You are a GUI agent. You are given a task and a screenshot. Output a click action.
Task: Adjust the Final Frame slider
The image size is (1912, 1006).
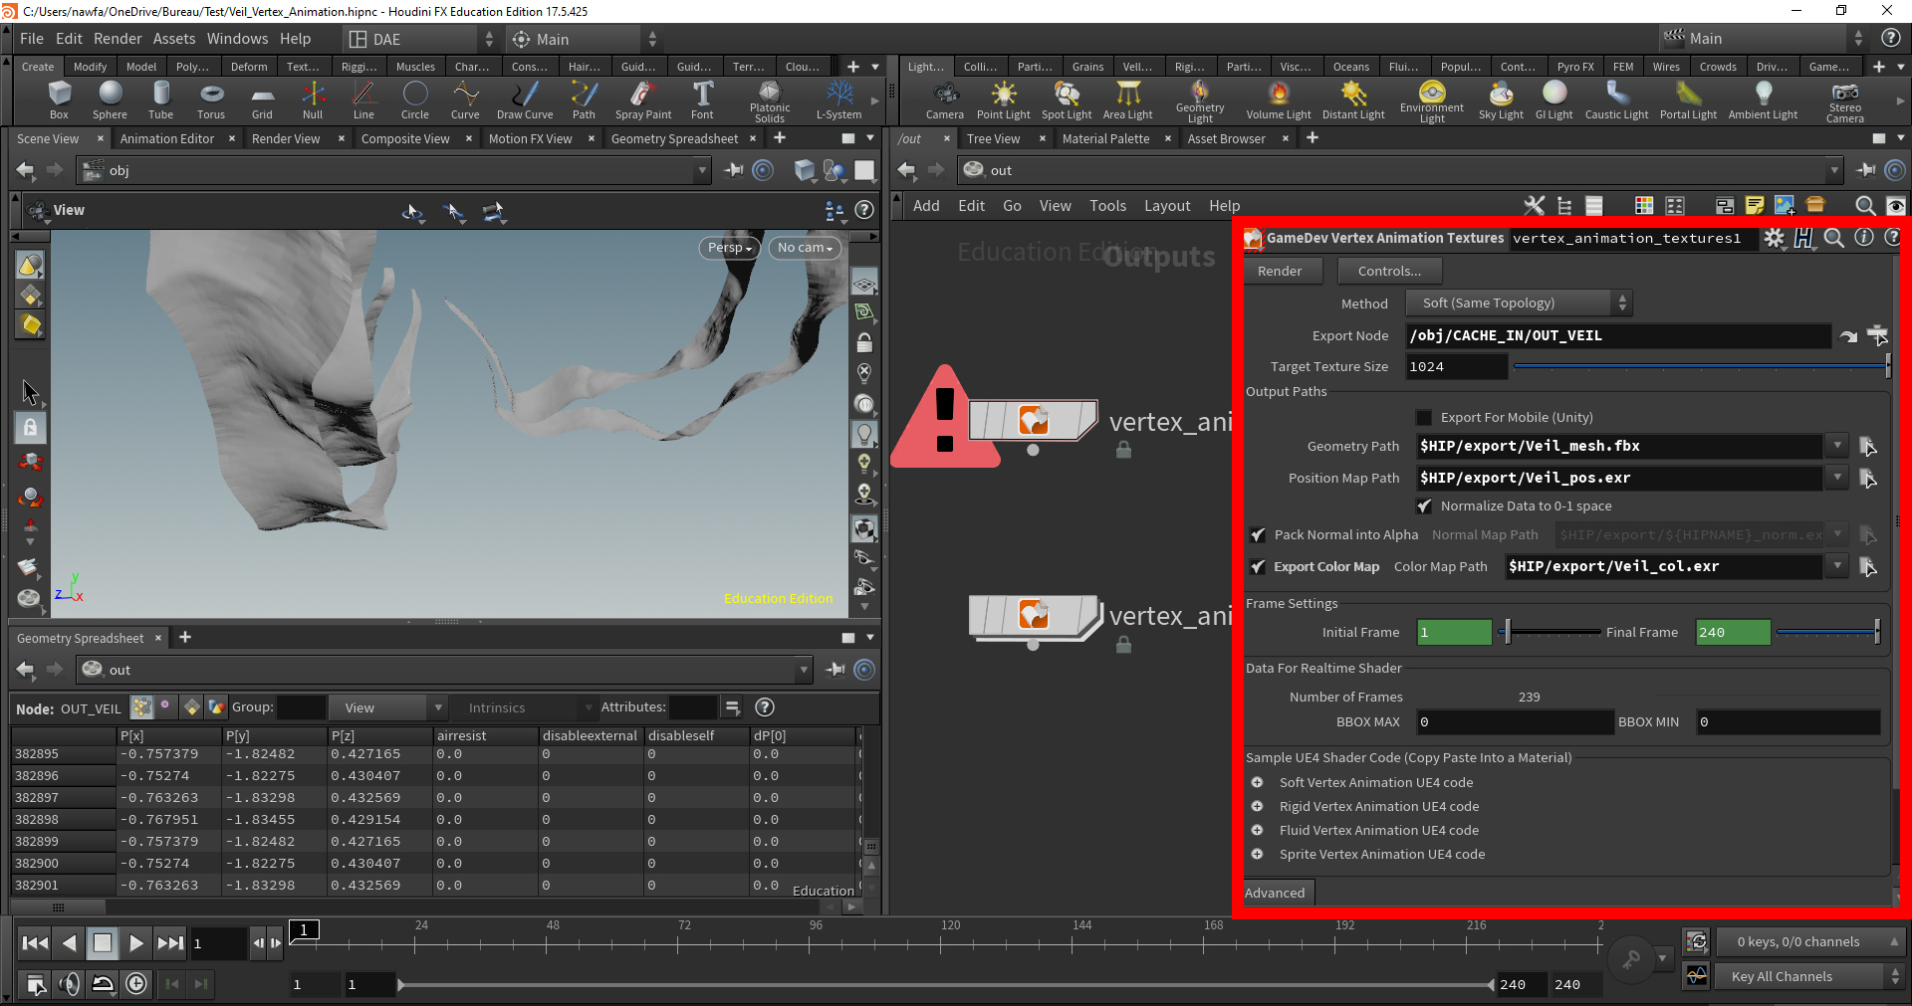(1828, 633)
